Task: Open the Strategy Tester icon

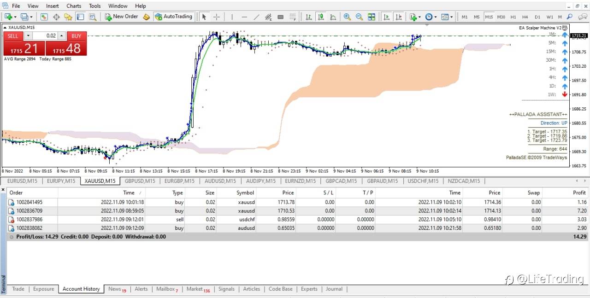Action: tap(93, 17)
